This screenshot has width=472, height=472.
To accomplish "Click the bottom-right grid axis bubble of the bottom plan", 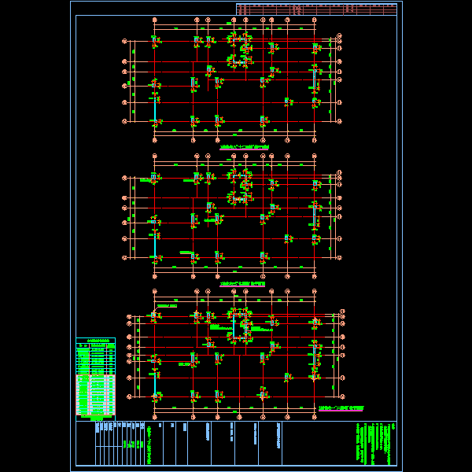I will (x=314, y=417).
